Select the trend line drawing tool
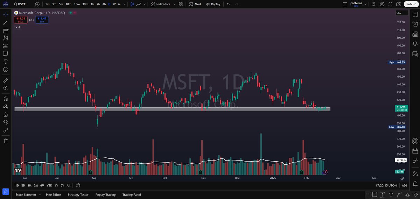This screenshot has height=199, width=420. (x=6, y=22)
